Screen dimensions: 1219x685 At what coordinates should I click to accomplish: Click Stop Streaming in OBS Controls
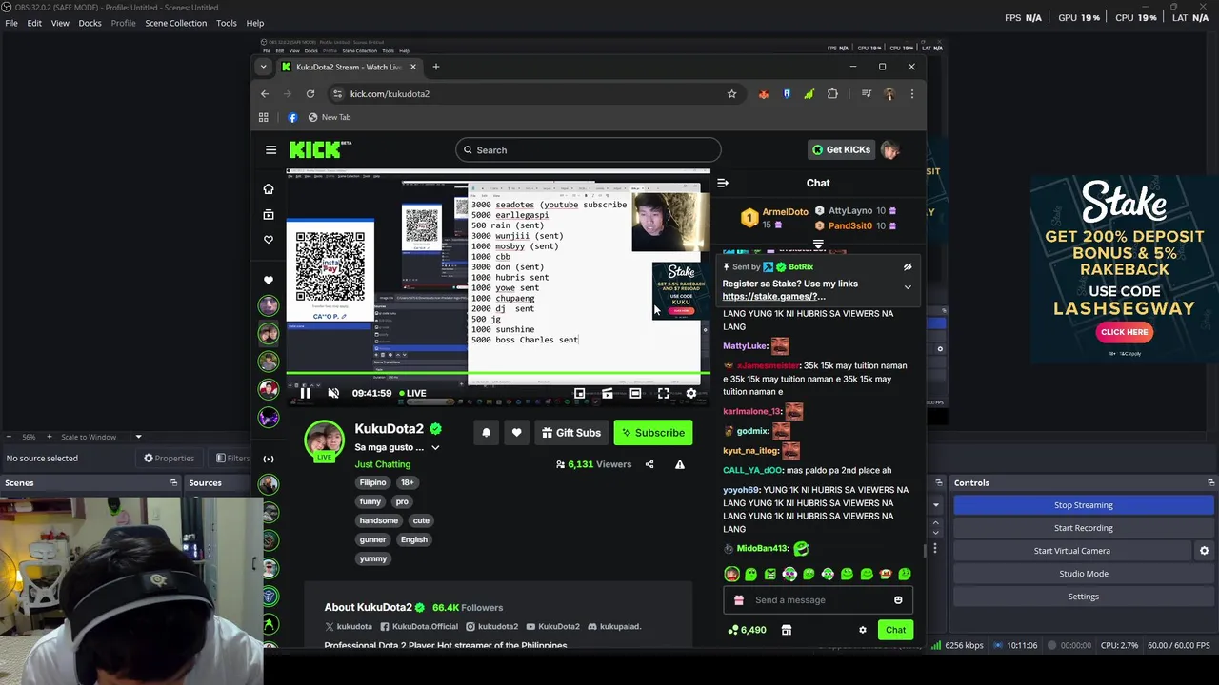pos(1083,505)
